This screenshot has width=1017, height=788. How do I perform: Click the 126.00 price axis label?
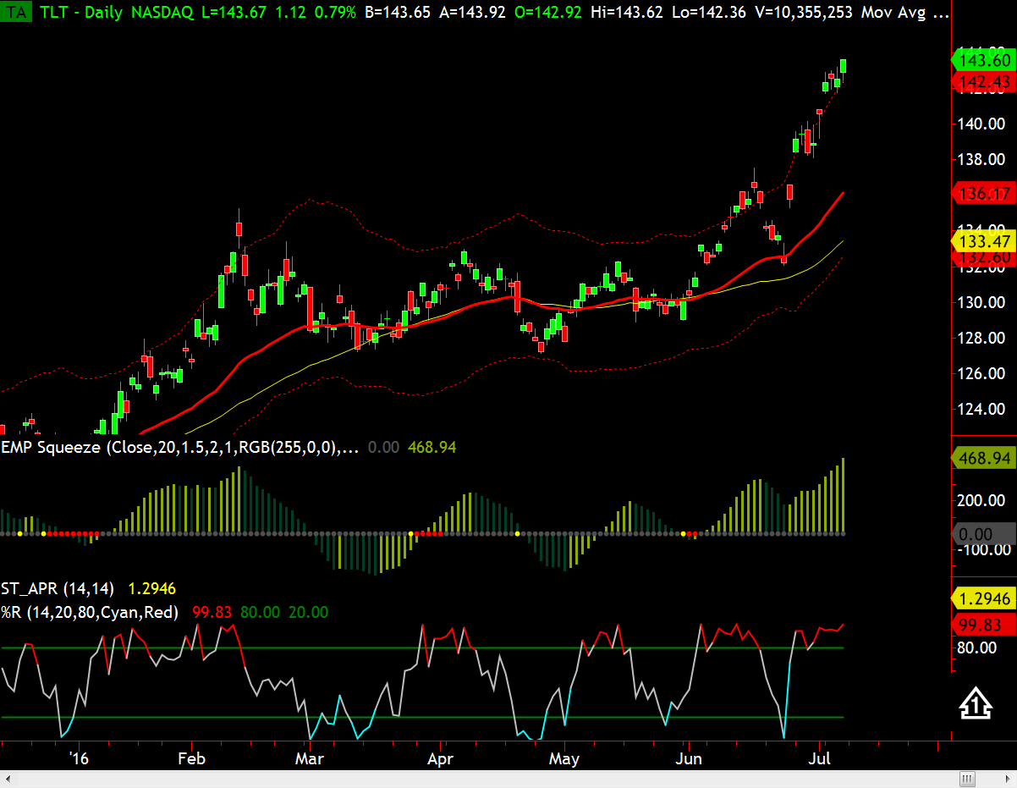pyautogui.click(x=983, y=373)
